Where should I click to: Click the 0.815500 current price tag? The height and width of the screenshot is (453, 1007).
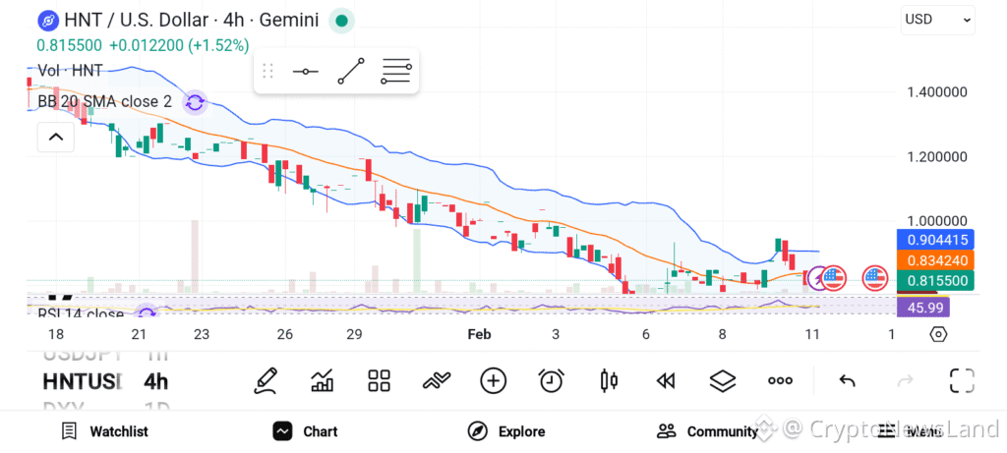coord(936,280)
